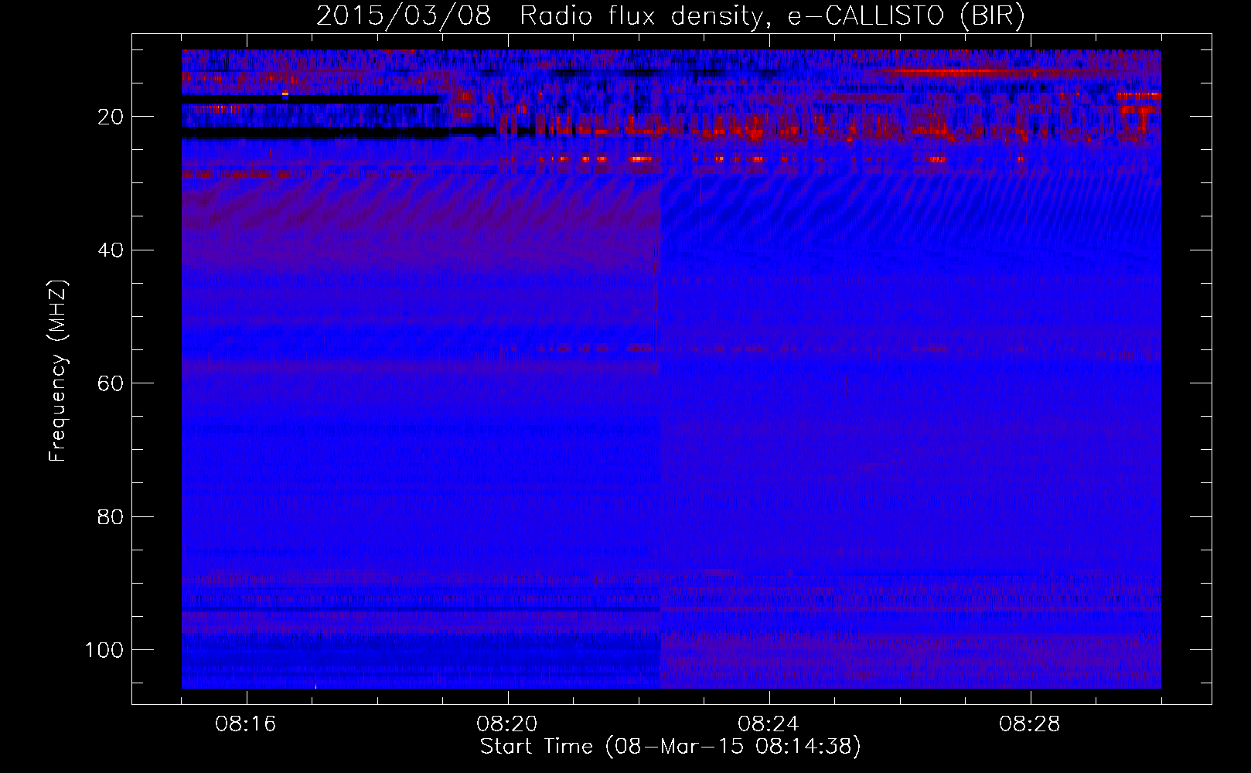Click the 'Frequency (MHZ)' axis label

coord(58,371)
